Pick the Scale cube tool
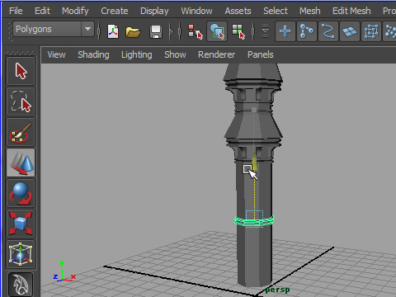 pyautogui.click(x=21, y=224)
